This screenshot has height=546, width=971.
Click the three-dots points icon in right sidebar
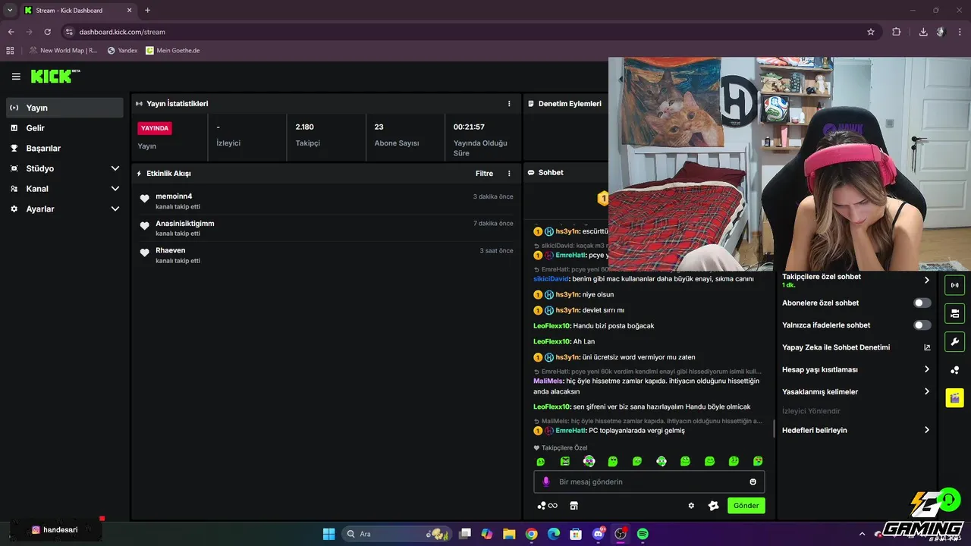click(954, 370)
